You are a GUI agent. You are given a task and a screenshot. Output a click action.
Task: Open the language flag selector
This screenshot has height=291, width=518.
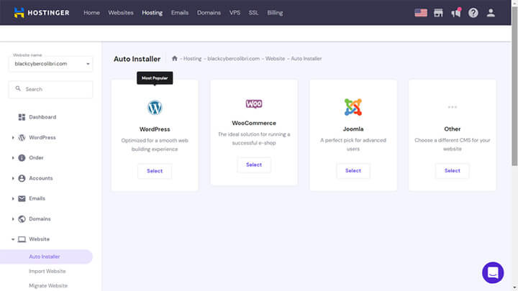click(421, 13)
